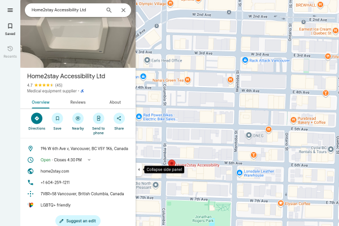Open Saved places in sidebar
Image resolution: width=339 pixels, height=226 pixels.
[10, 29]
